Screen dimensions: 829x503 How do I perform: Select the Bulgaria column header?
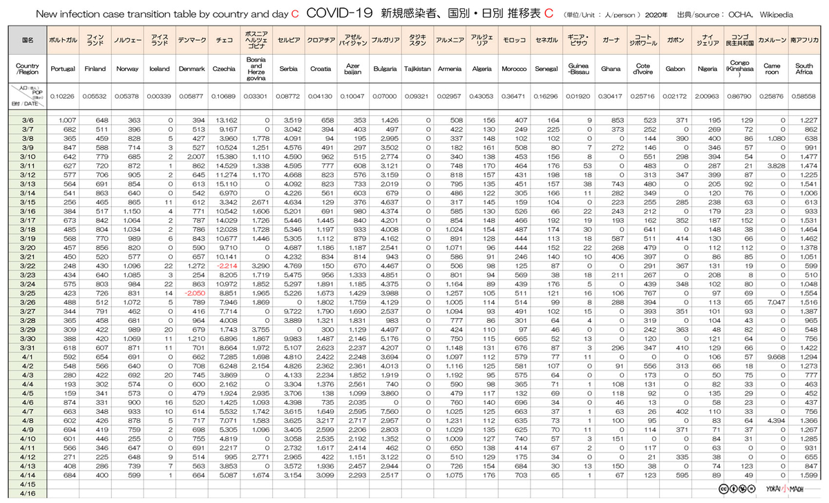tap(385, 69)
